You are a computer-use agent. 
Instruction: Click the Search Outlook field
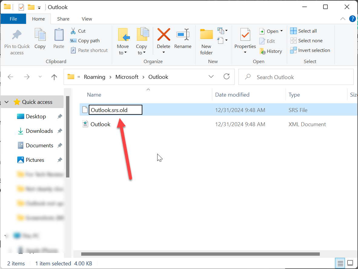(296, 77)
